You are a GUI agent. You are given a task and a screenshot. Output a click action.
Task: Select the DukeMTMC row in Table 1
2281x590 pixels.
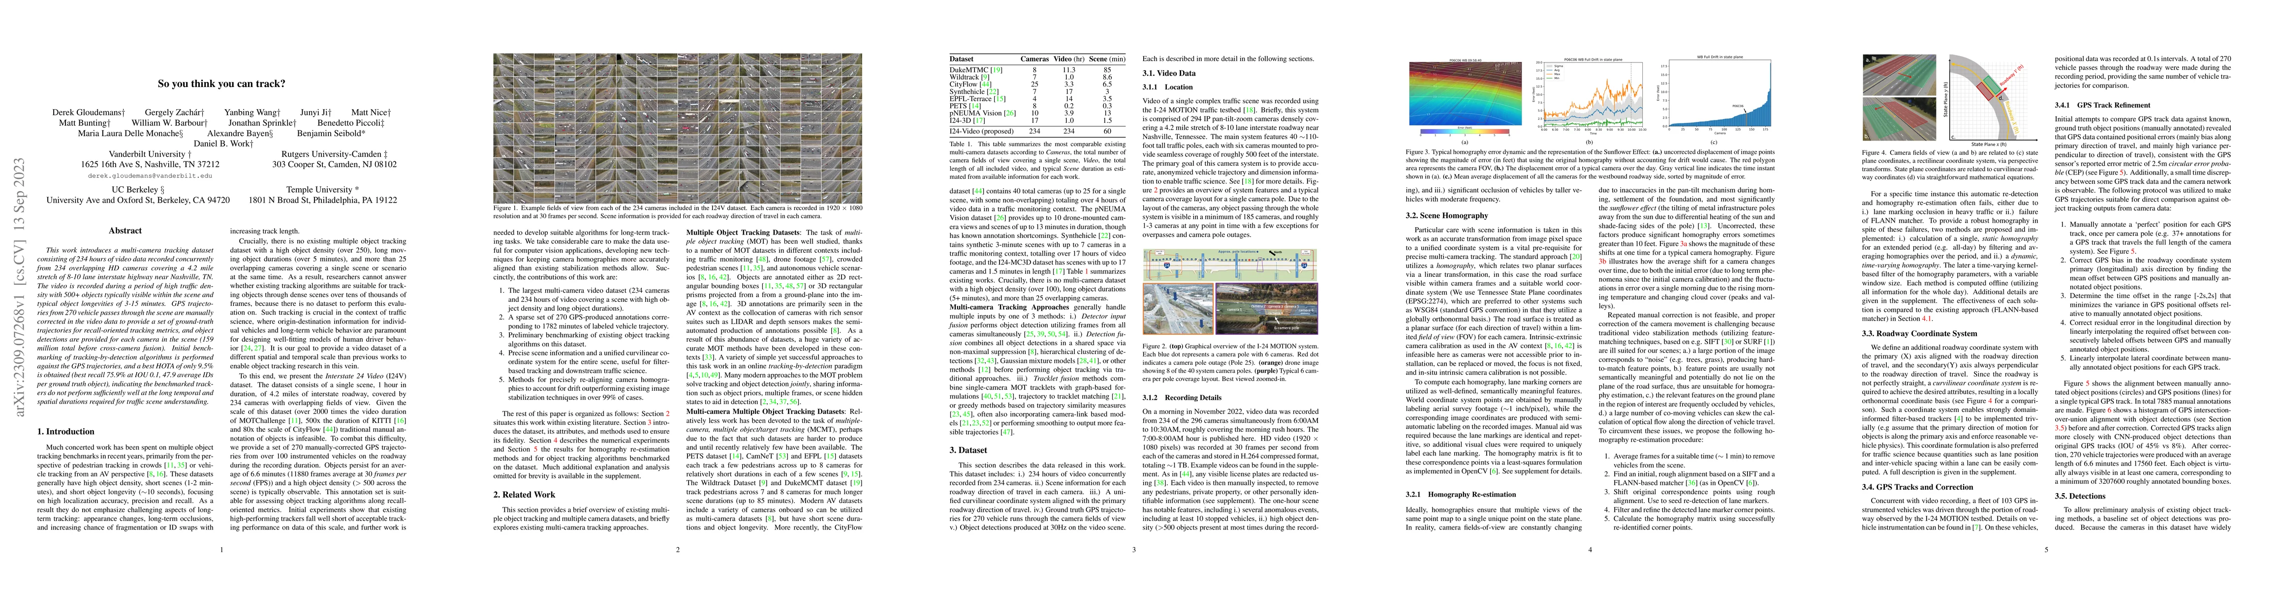(x=1037, y=70)
